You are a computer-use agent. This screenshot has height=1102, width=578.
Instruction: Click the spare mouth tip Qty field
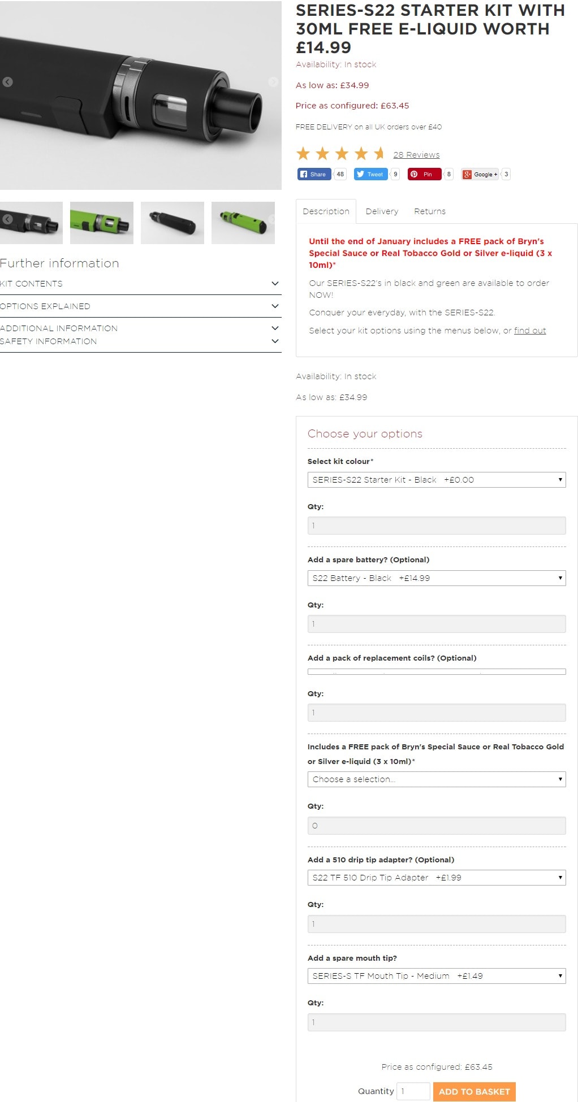click(437, 1022)
